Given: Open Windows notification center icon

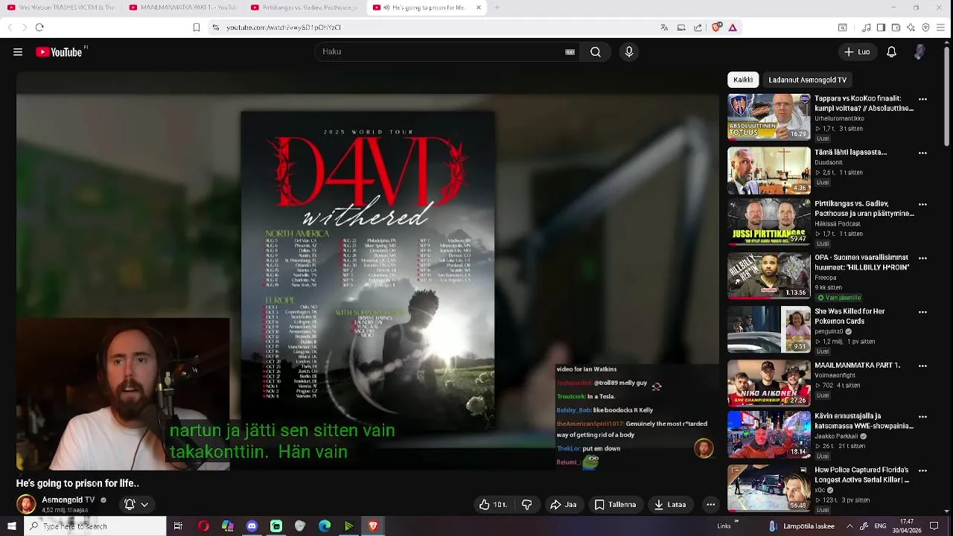Looking at the screenshot, I should [934, 526].
